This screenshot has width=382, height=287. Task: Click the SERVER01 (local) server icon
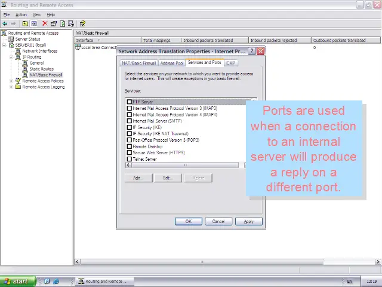coord(11,45)
